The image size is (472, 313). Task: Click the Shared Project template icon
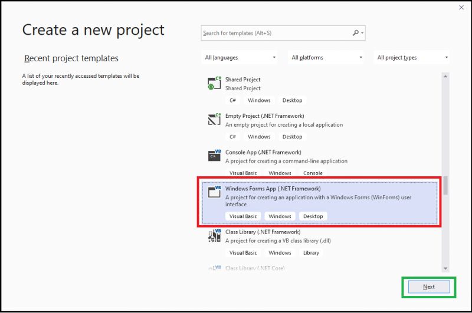coord(214,83)
